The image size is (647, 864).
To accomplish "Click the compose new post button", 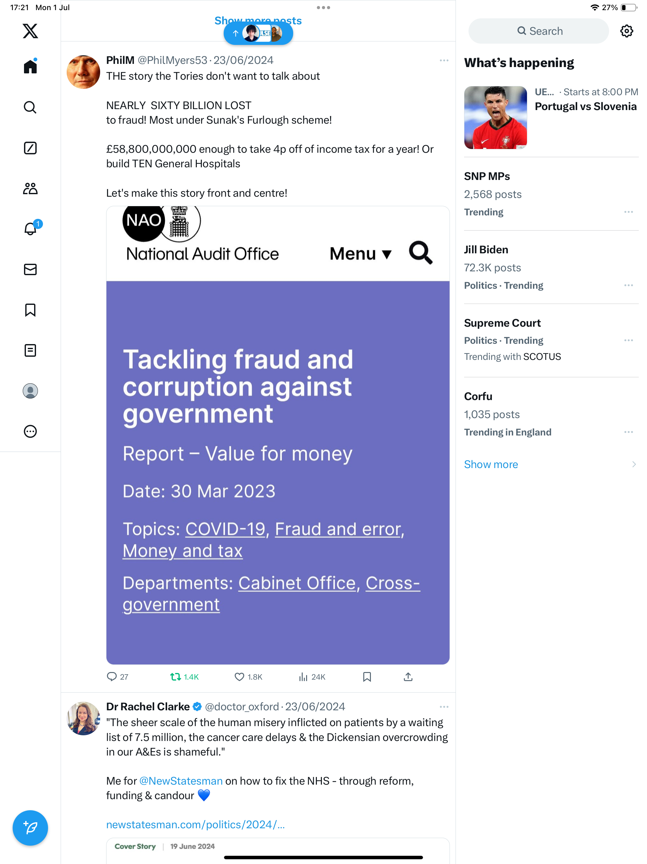I will pyautogui.click(x=30, y=828).
